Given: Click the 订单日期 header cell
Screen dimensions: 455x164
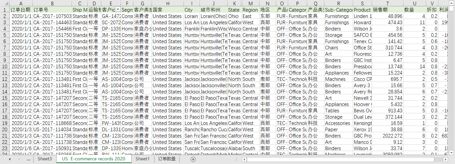Looking at the screenshot, I should click(x=21, y=10).
